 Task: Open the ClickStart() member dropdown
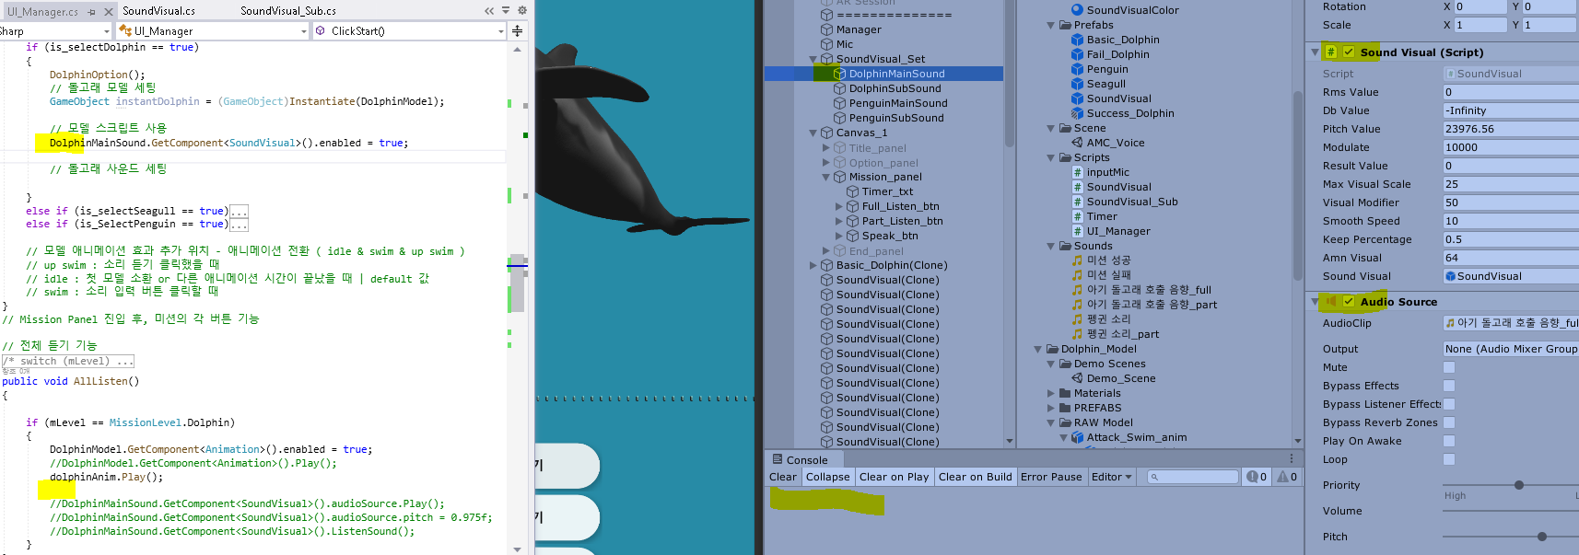coord(410,30)
